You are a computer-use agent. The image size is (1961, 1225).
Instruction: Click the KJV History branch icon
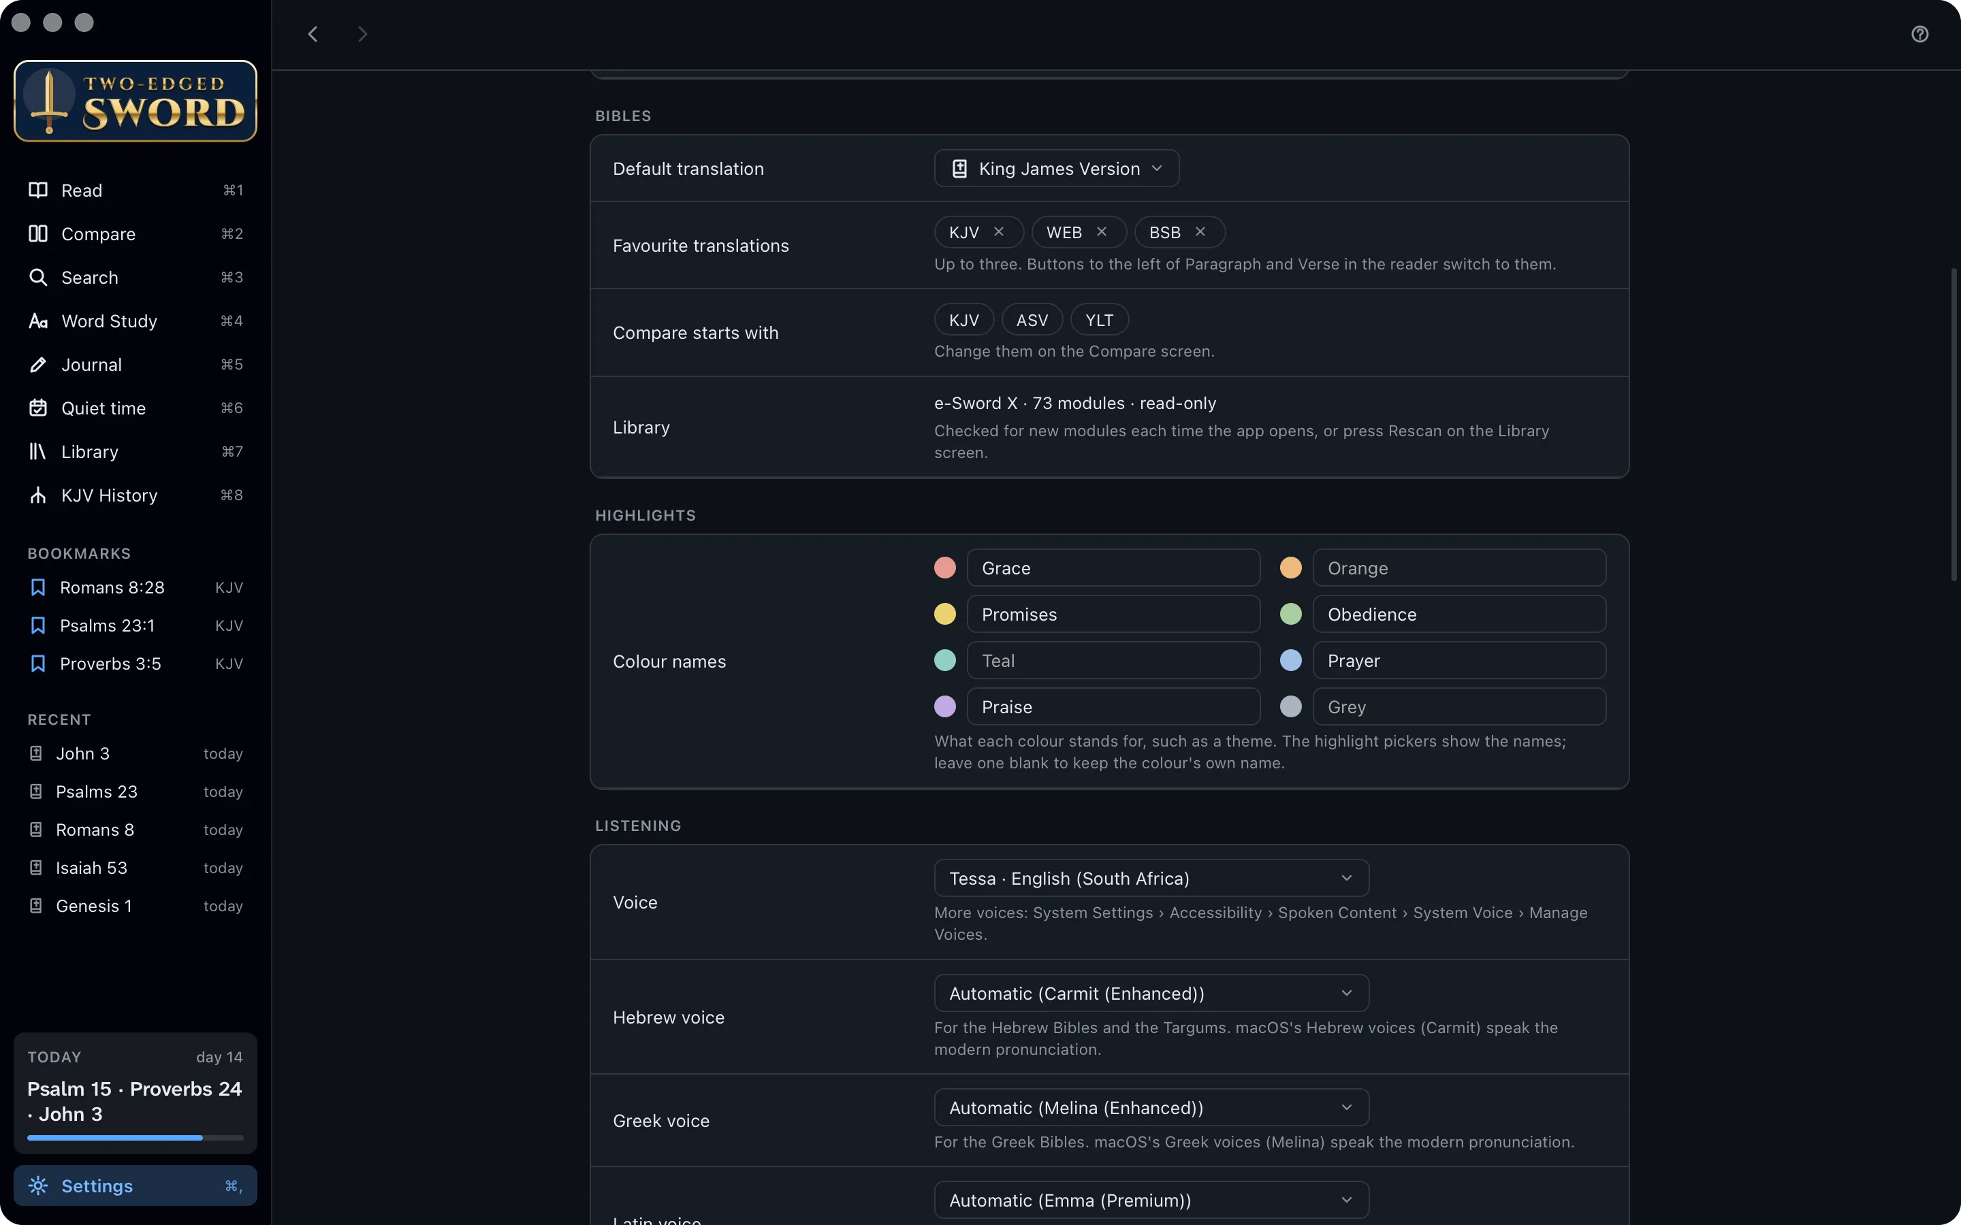pyautogui.click(x=38, y=495)
